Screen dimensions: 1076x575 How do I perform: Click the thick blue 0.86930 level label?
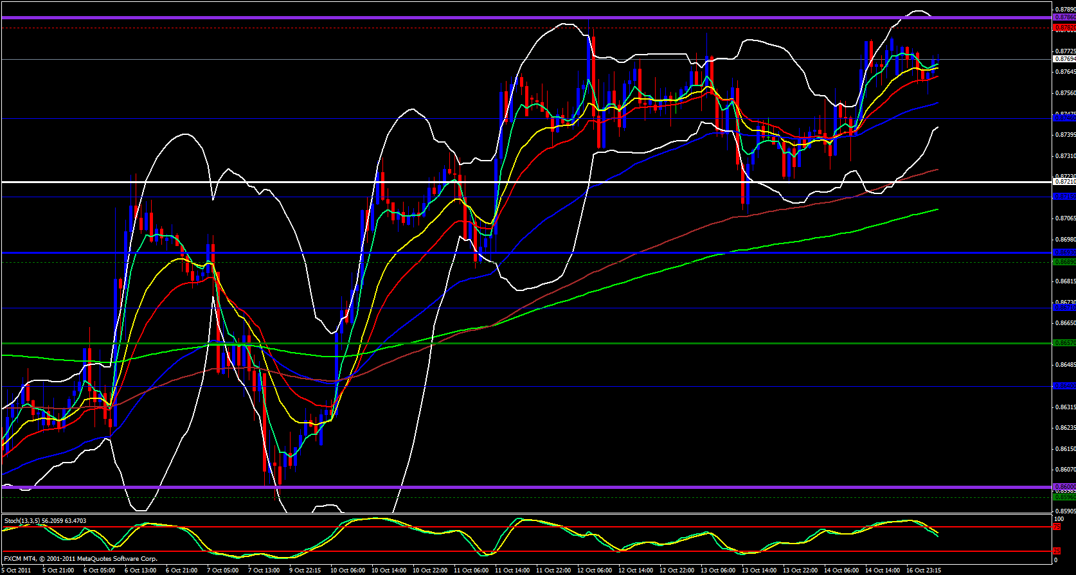(1064, 252)
